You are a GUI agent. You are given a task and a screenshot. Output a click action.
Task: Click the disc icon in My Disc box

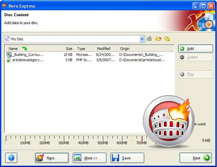point(8,39)
